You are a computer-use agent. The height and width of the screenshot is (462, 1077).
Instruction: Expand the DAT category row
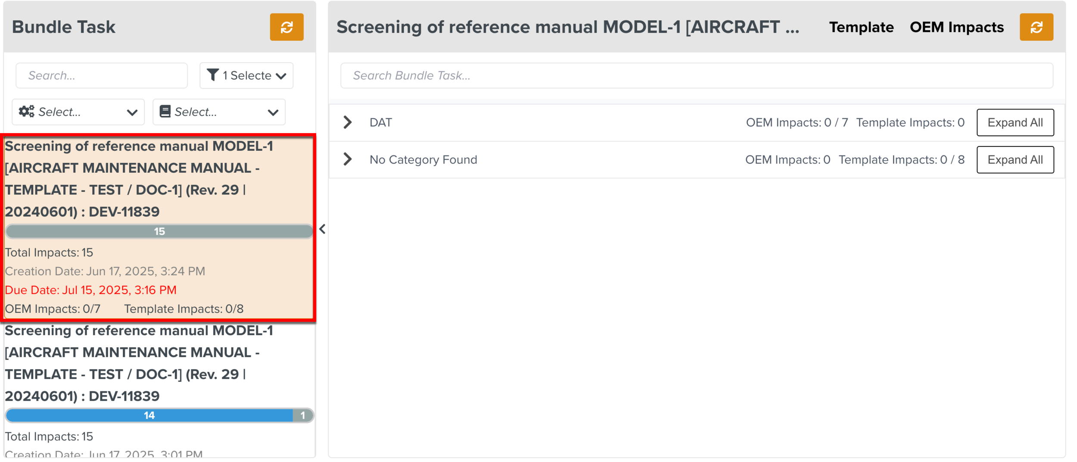(348, 122)
